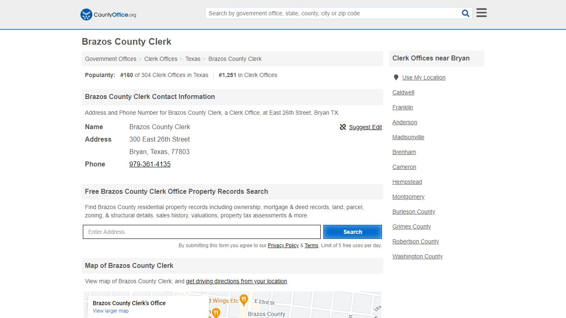
Task: Open Anderson clerk office link
Action: pyautogui.click(x=405, y=122)
